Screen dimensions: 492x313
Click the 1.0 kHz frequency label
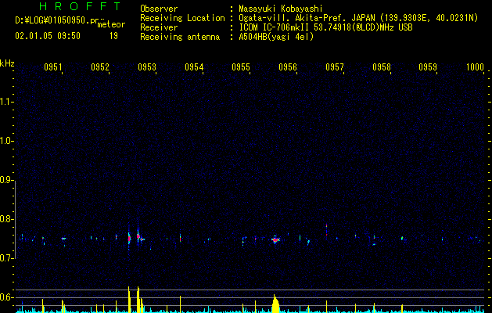7,141
